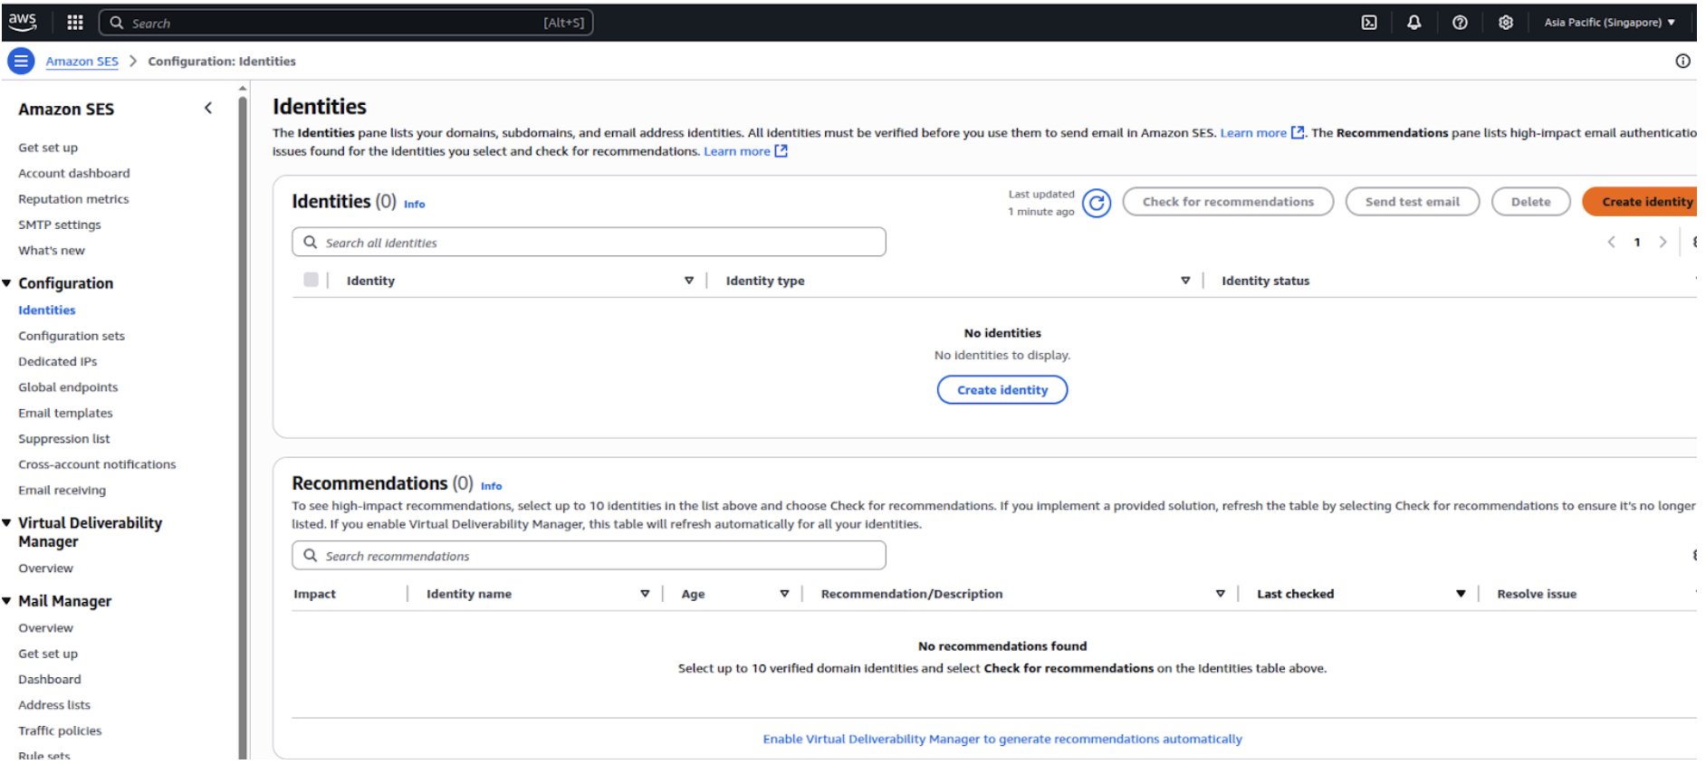Screen dimensions: 1706x764
Task: Open Learn more link after 'check for recommendations'
Action: [745, 151]
